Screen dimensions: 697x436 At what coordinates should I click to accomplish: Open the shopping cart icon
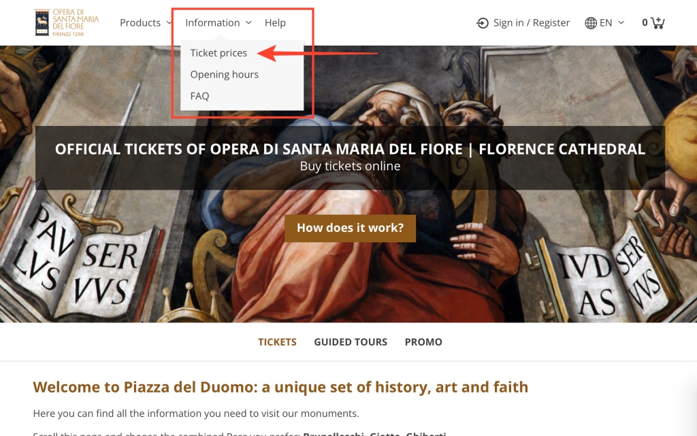tap(658, 22)
